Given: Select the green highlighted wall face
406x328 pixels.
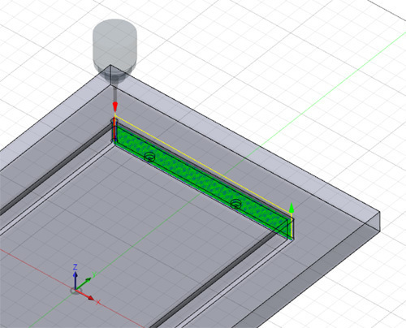Looking at the screenshot, I should click(x=201, y=181).
